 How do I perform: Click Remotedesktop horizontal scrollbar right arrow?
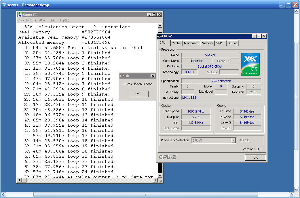291,195
